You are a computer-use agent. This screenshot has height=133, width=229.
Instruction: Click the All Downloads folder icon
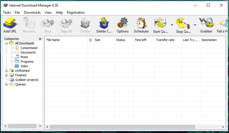coord(12,43)
